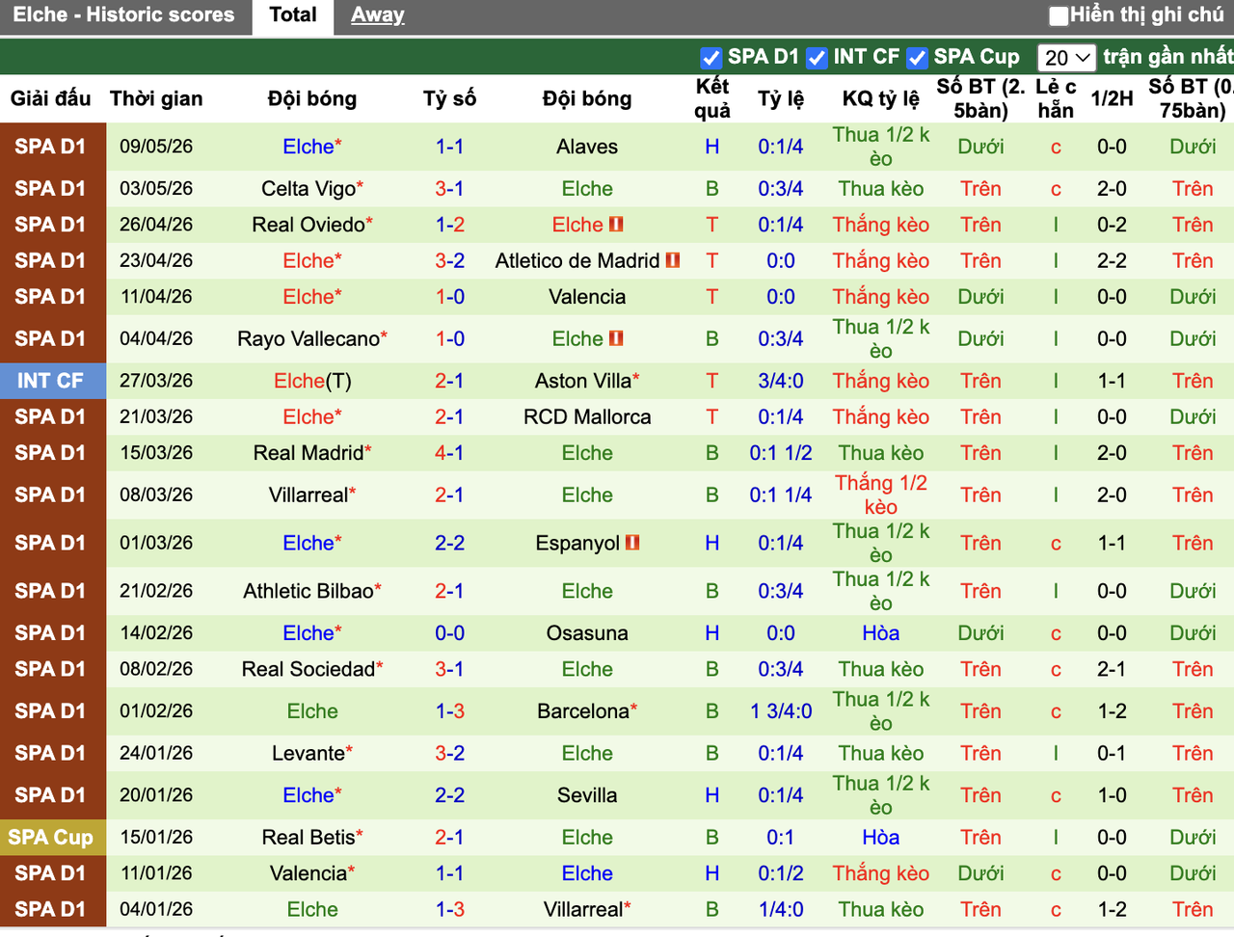Screen dimensions: 1234x937
Task: Click 'Hòa' result in the Real Betis row
Action: [881, 838]
